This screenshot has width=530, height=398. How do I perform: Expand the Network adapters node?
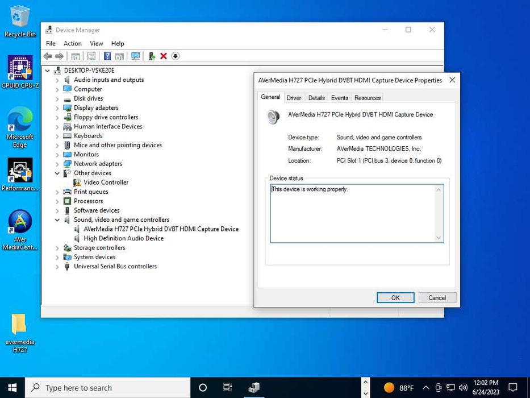(57, 164)
